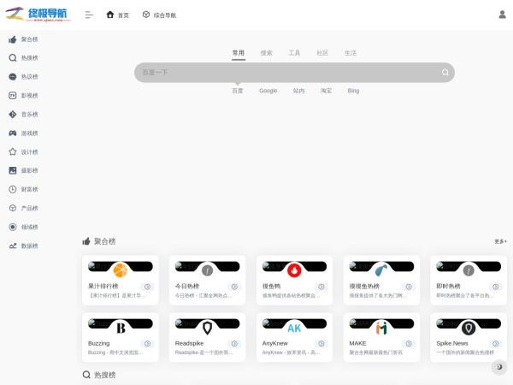
Task: Toggle dark mode with the moon button
Action: tap(498, 367)
